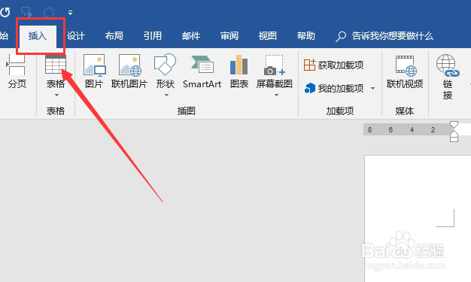The height and width of the screenshot is (282, 471).
Task: Open the 布局 ribbon tab
Action: click(x=114, y=36)
